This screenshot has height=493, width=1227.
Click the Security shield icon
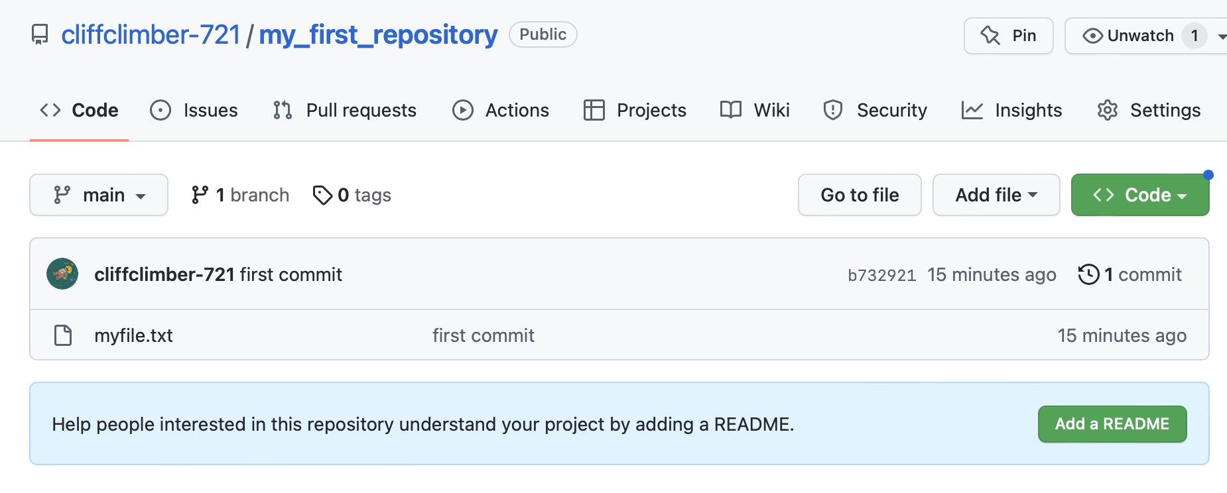(833, 110)
